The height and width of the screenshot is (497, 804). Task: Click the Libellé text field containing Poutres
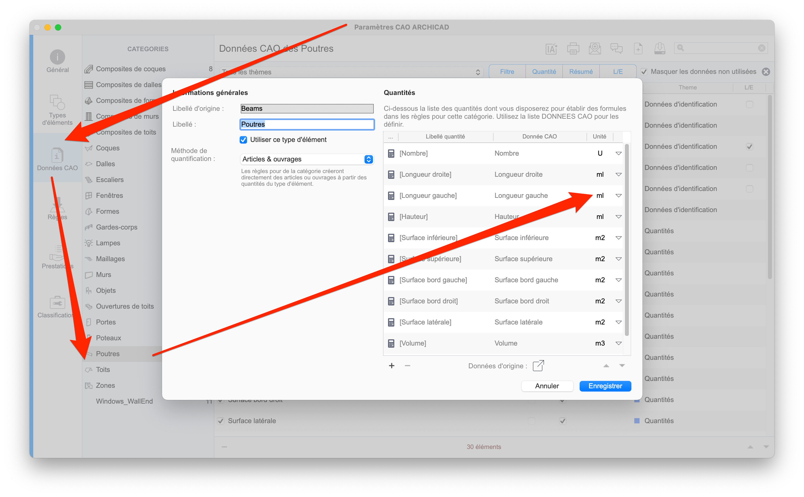click(x=307, y=124)
